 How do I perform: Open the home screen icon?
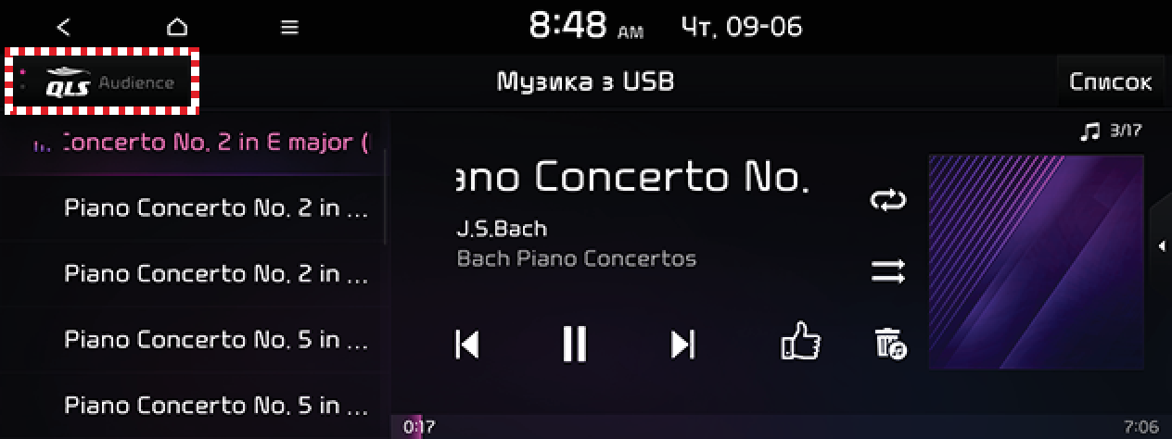coord(177,27)
